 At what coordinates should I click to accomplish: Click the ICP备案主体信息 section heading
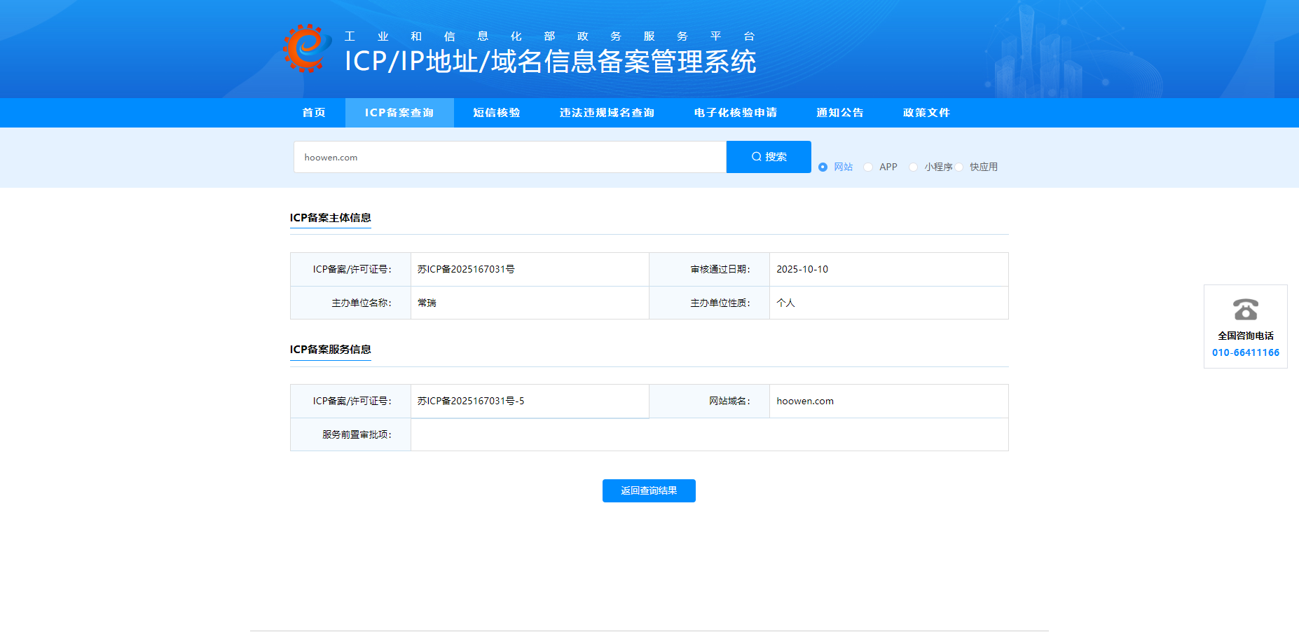pyautogui.click(x=331, y=218)
